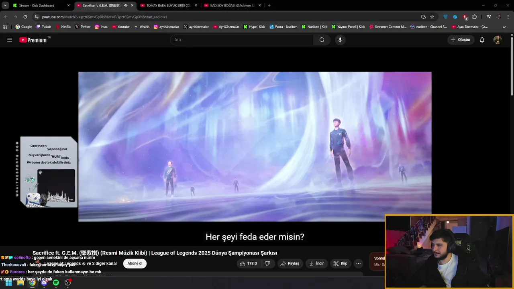Go back in browser history
The image size is (514, 289).
(x=6, y=17)
